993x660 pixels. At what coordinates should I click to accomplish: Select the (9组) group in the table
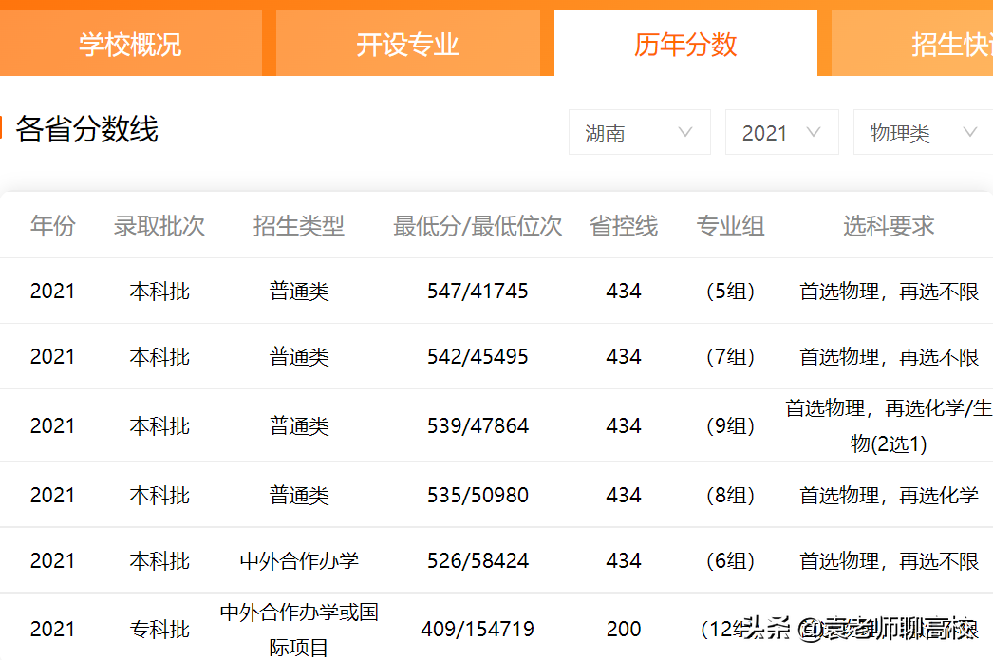click(730, 425)
